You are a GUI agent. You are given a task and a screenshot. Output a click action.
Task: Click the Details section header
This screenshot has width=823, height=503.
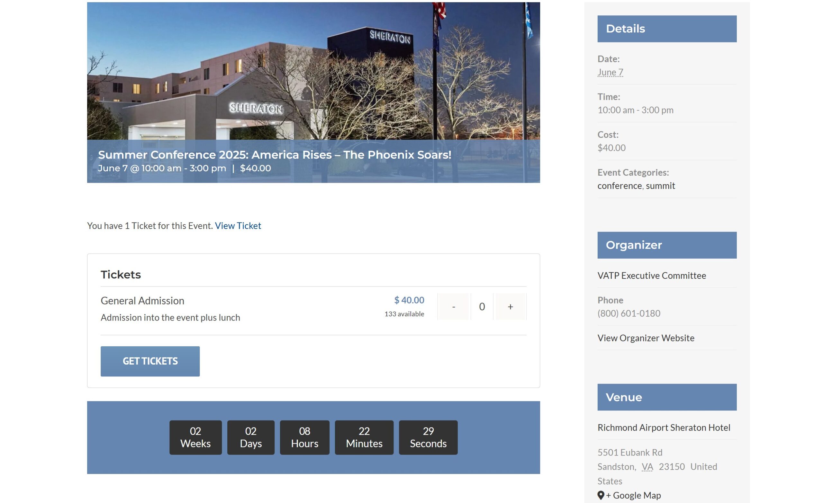tap(667, 29)
